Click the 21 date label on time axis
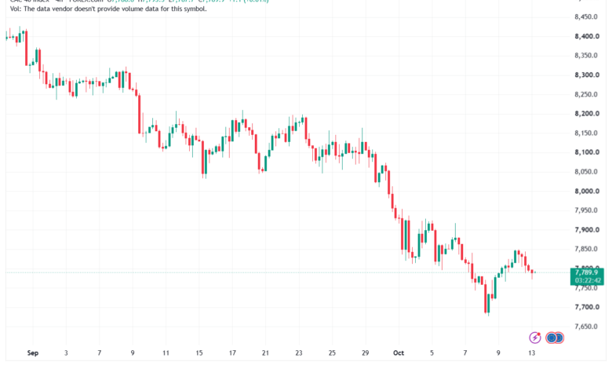The image size is (612, 369). pos(265,353)
